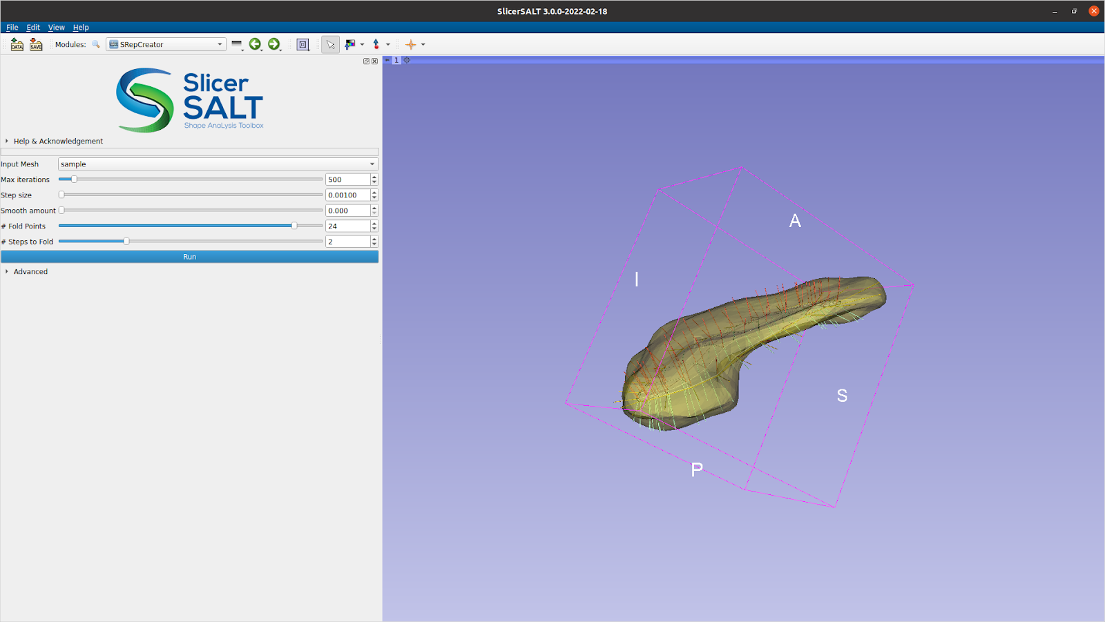The width and height of the screenshot is (1105, 622).
Task: Close the module panel
Action: click(375, 61)
